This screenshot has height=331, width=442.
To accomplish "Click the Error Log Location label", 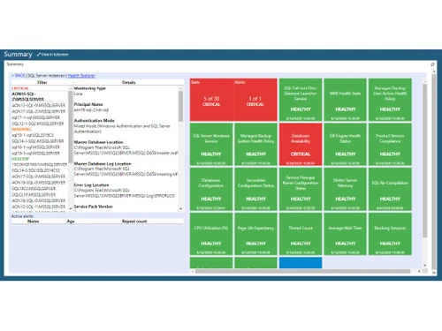I will click(91, 185).
